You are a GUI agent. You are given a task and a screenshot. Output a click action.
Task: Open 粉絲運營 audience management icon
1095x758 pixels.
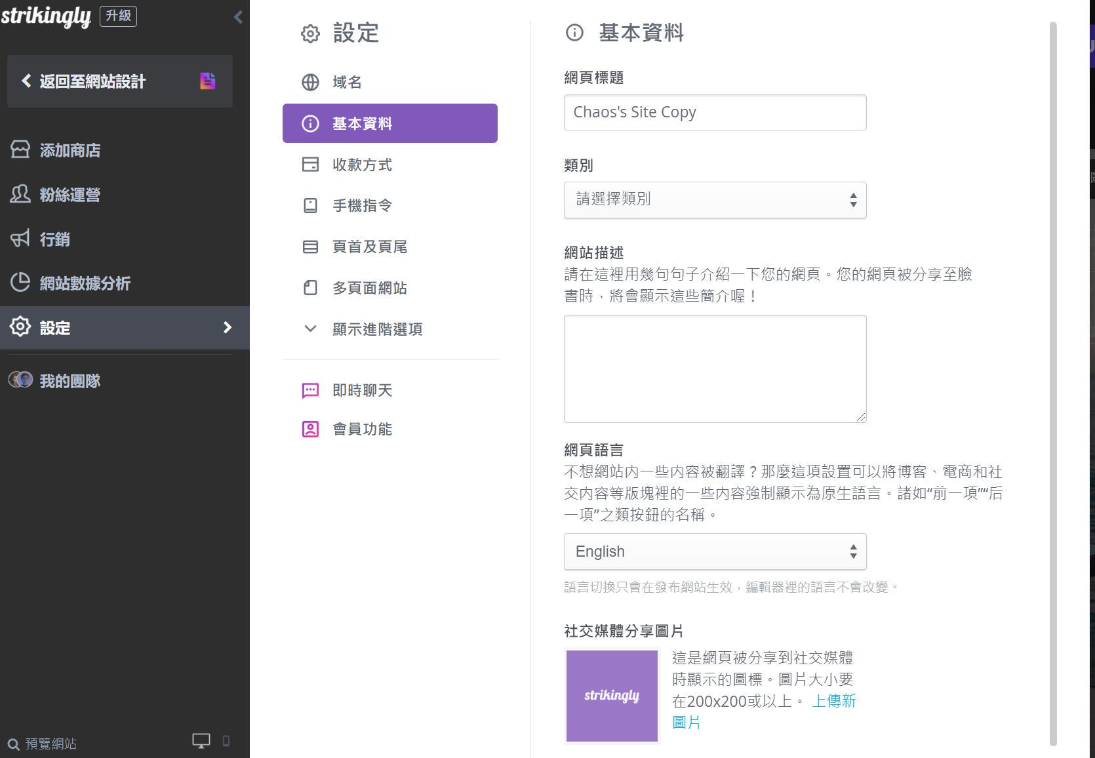tap(19, 195)
